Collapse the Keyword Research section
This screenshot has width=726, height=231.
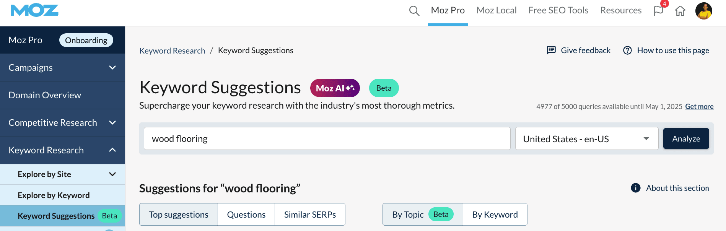tap(112, 150)
